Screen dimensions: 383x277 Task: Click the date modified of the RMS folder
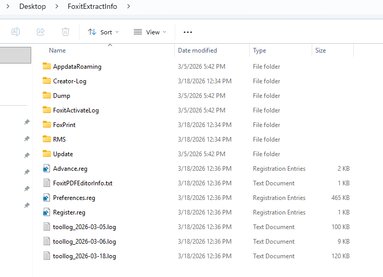pos(205,140)
